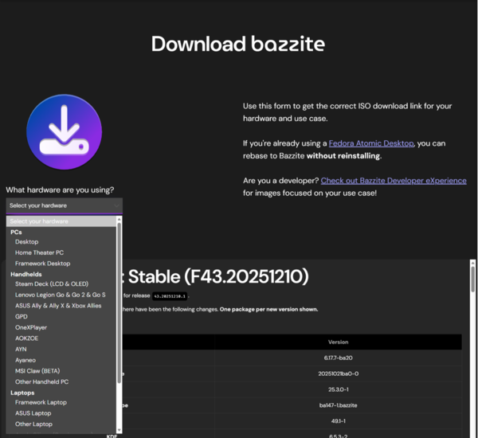Screen dimensions: 478x438
Task: Click the changelog panel scrollbar thumb
Action: pos(472,280)
